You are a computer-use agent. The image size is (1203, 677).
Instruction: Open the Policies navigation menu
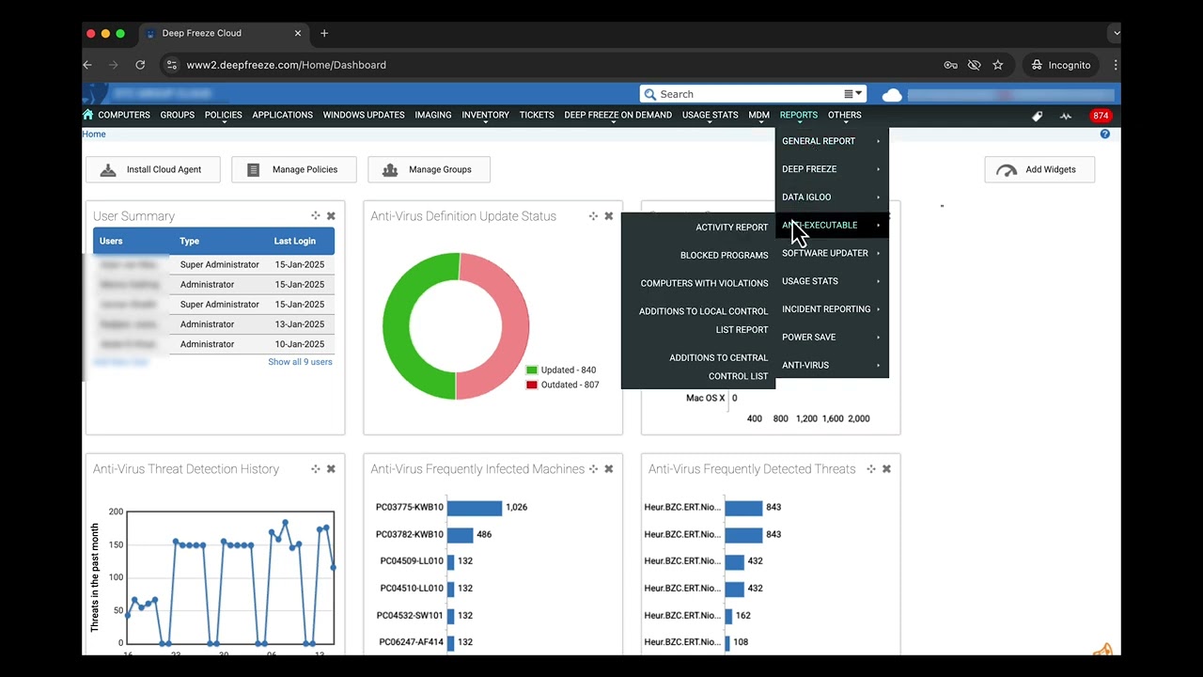click(224, 115)
